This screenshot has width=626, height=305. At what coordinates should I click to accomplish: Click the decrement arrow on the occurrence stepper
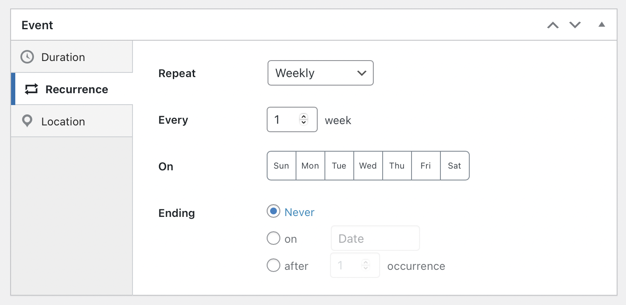click(366, 267)
